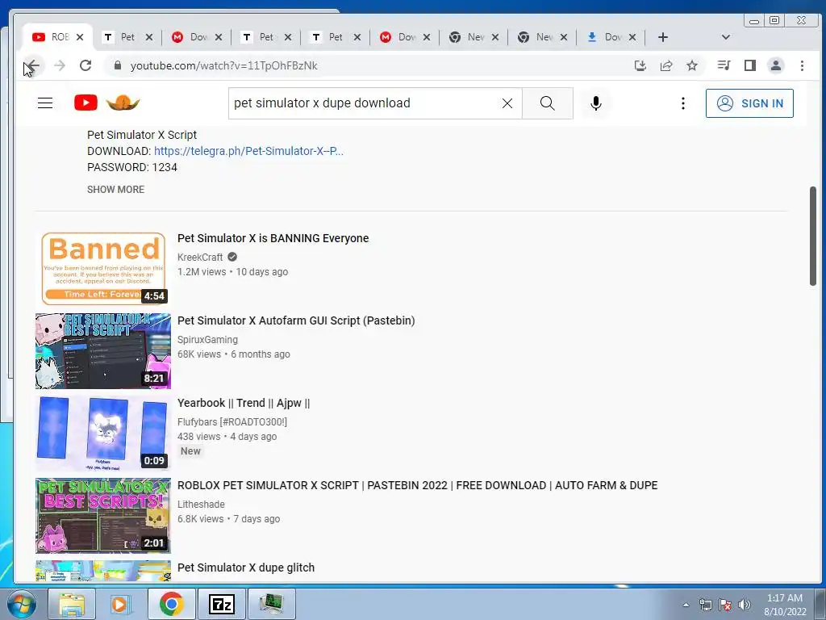Click the share page icon
Viewport: 826px width, 620px height.
point(665,65)
